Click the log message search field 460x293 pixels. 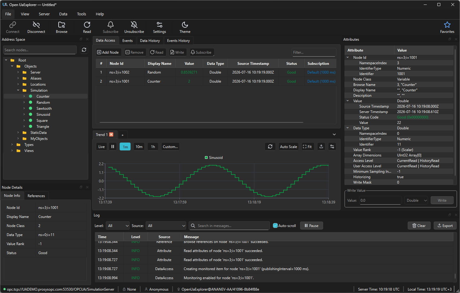point(229,225)
